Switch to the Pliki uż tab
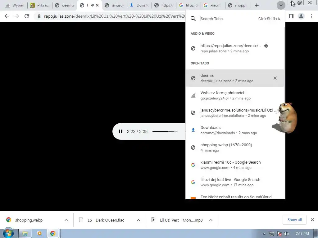This screenshot has height=238, width=318. [39, 5]
